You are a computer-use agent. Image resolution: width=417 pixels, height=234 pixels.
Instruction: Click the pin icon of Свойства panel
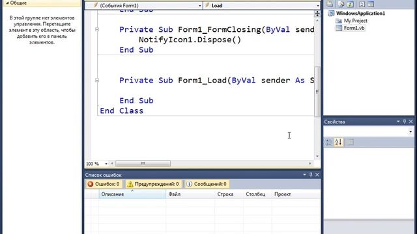[x=405, y=122]
